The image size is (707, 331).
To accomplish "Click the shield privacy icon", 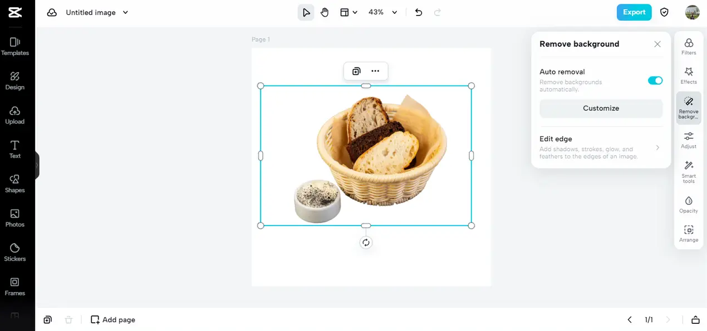I will click(x=664, y=12).
